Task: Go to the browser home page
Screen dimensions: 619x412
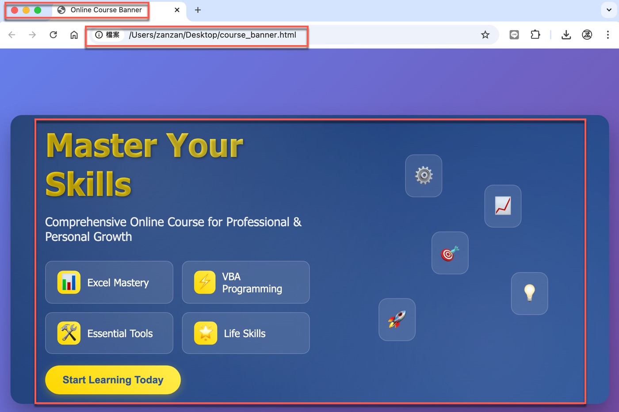Action: click(74, 35)
